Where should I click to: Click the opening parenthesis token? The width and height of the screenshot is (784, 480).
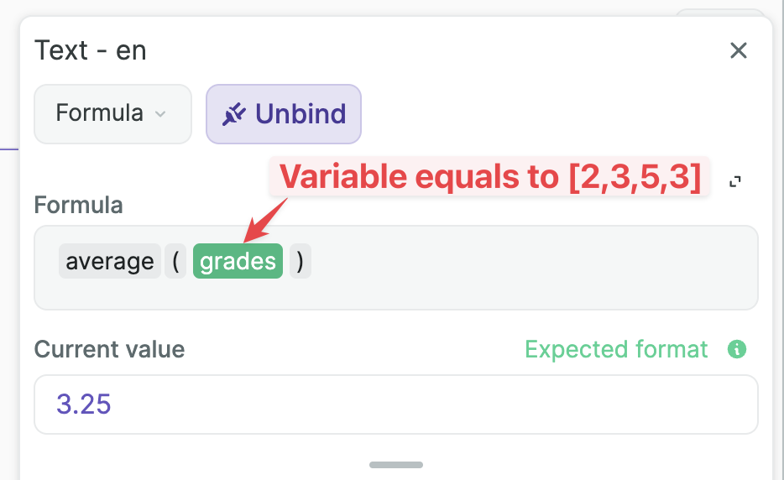(176, 262)
